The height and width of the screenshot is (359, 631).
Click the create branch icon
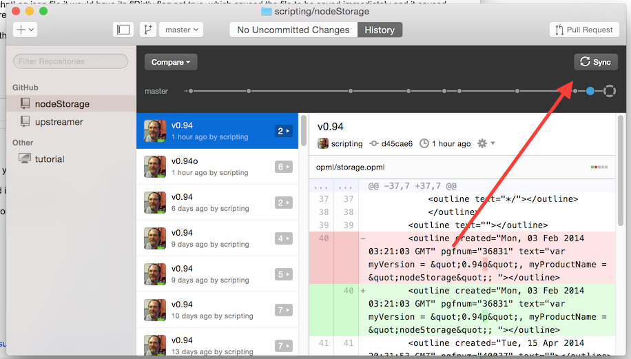pos(147,30)
